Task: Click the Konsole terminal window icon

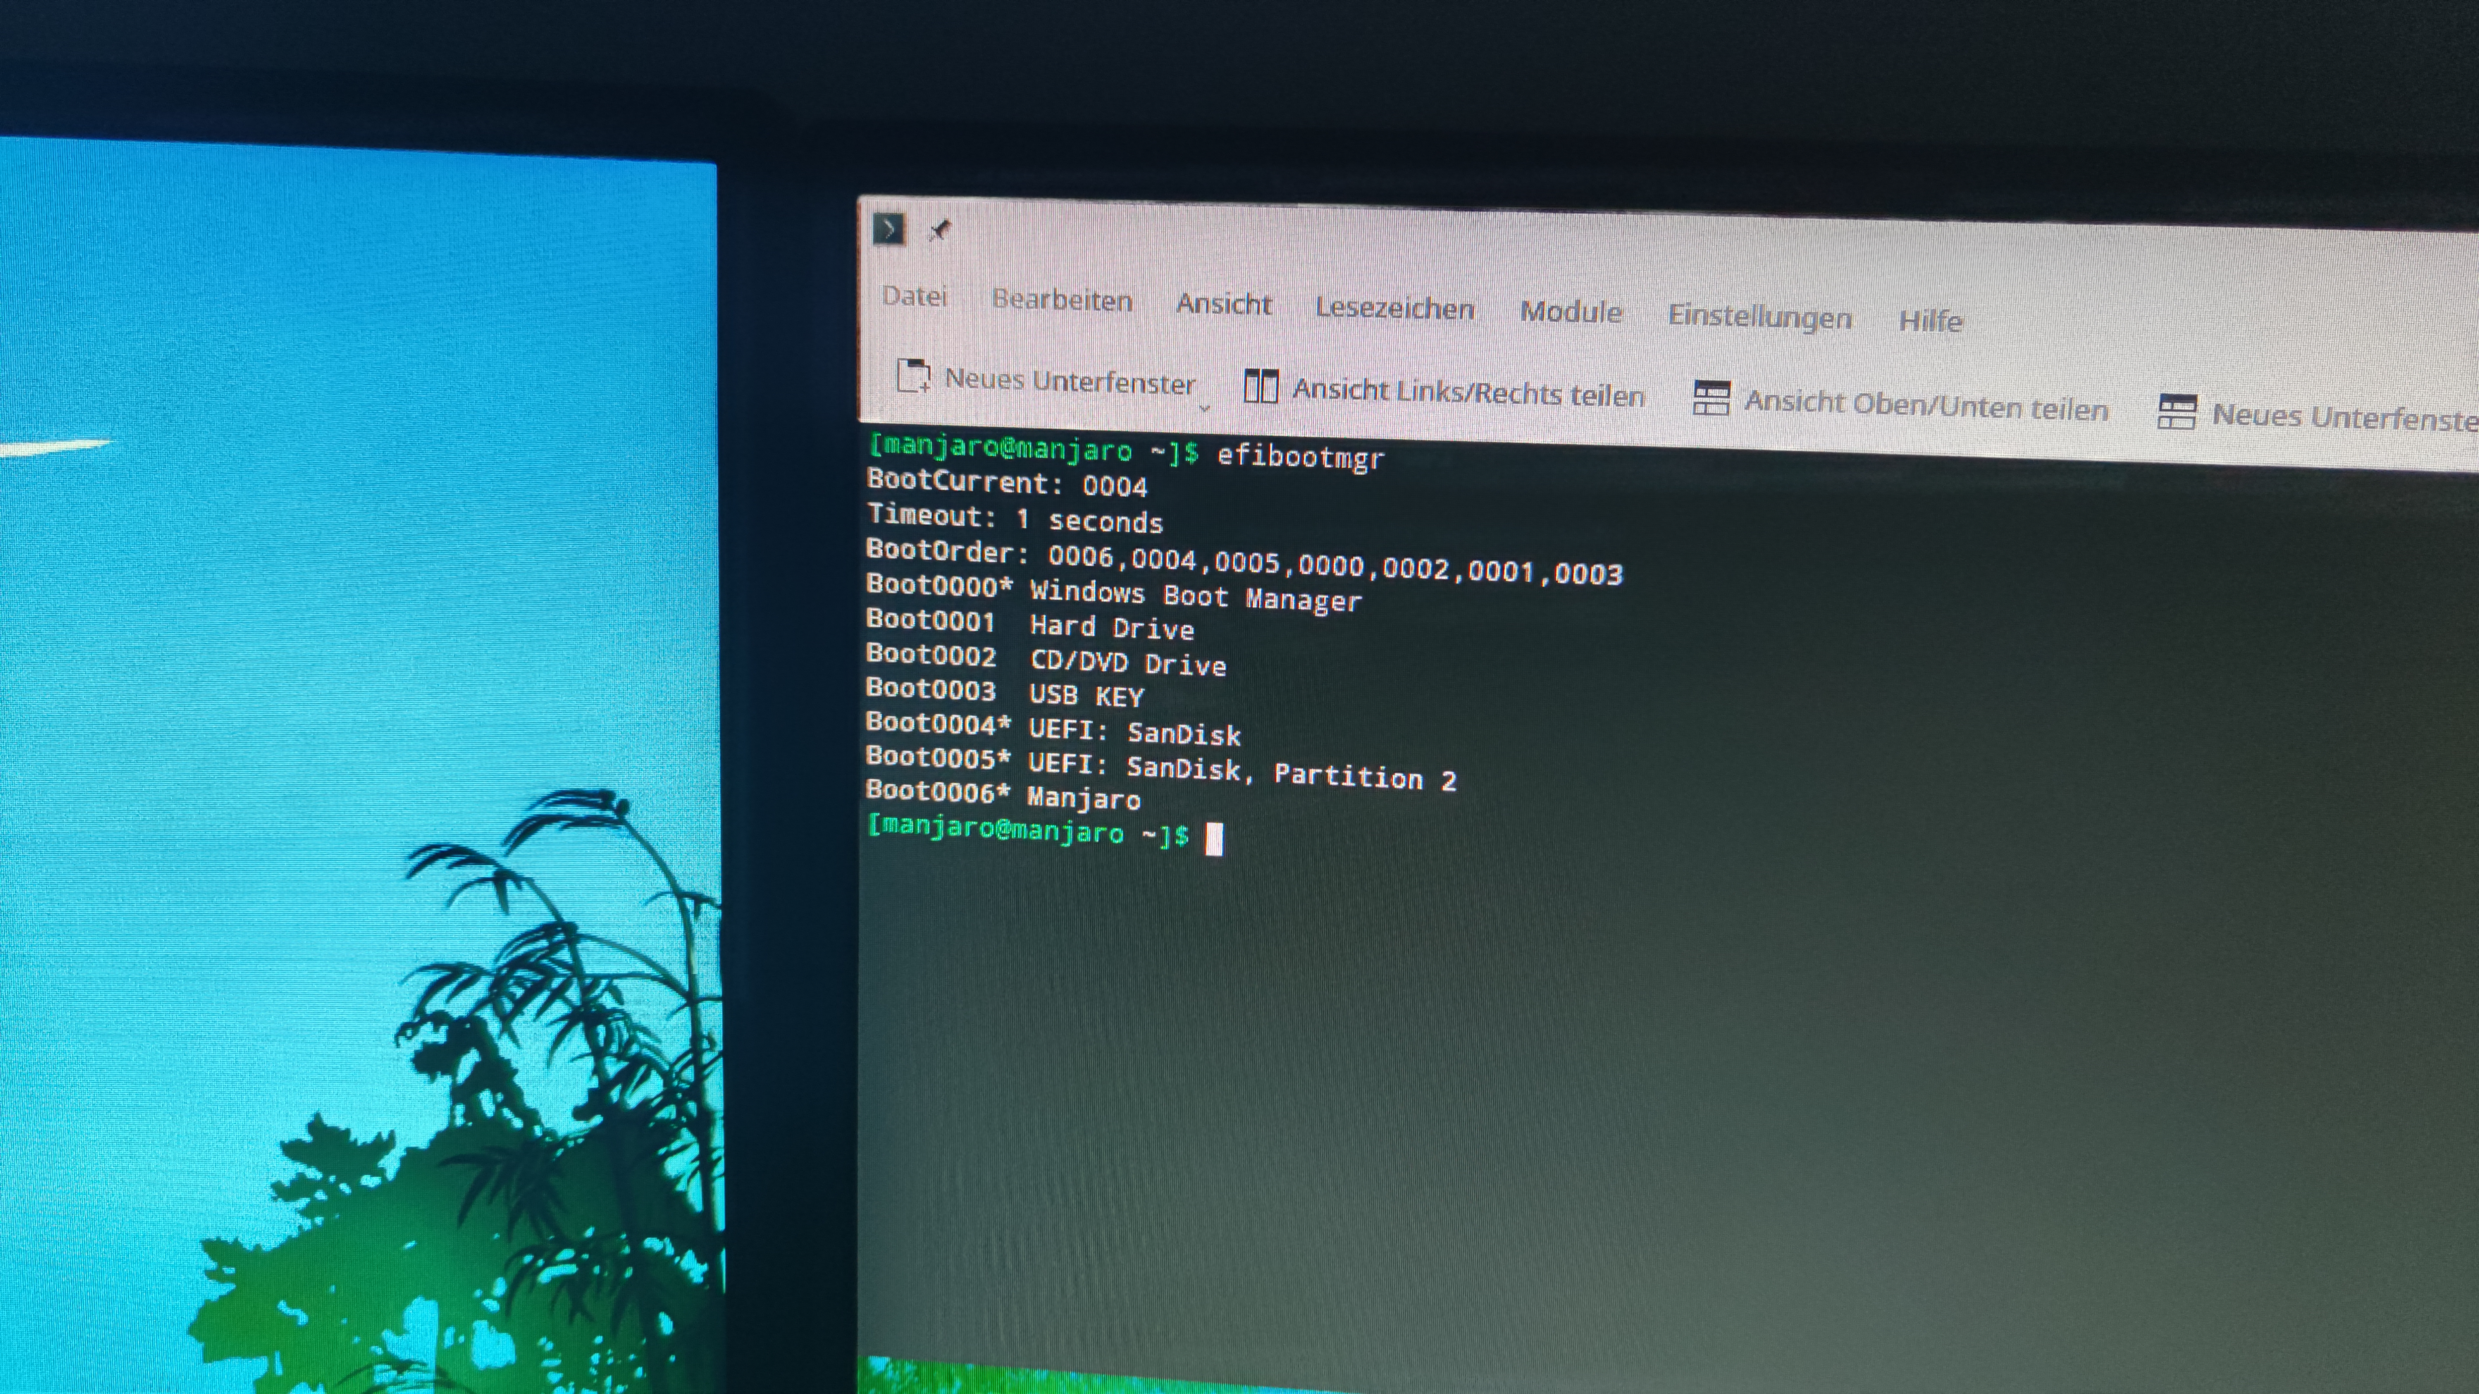Action: 888,229
